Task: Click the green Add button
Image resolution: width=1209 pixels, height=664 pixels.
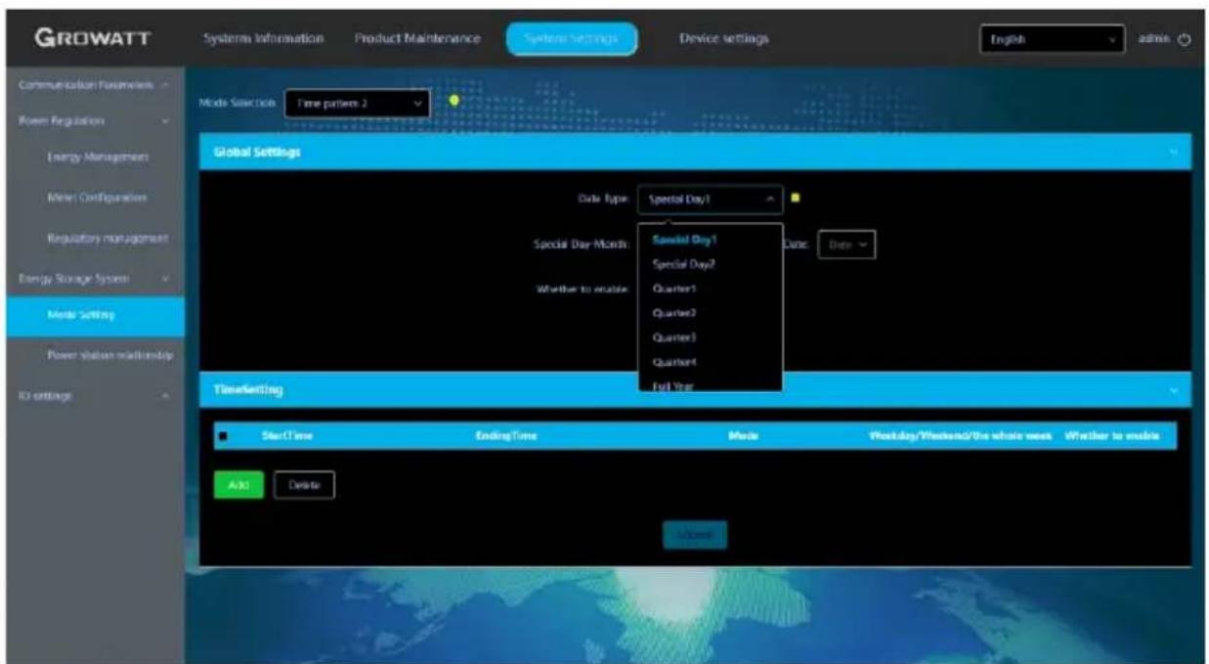Action: pos(238,483)
